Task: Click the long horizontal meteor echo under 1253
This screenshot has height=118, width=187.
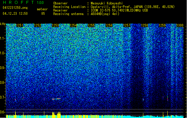Action: tap(56, 99)
